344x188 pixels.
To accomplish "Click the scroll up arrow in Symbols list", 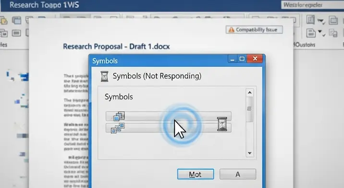I will coord(249,93).
